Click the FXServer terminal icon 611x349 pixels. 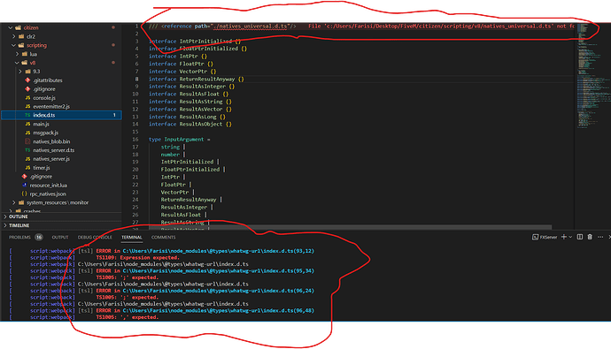pyautogui.click(x=536, y=237)
